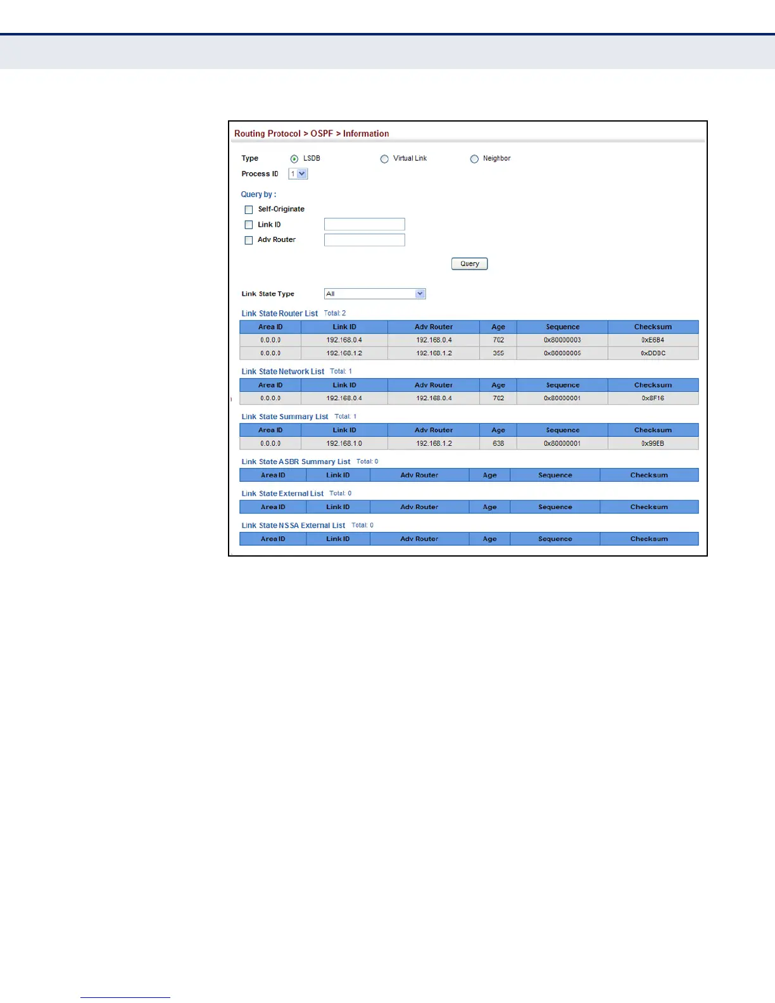
Task: Click the Link State ASBR Summary List heading
Action: 296,462
